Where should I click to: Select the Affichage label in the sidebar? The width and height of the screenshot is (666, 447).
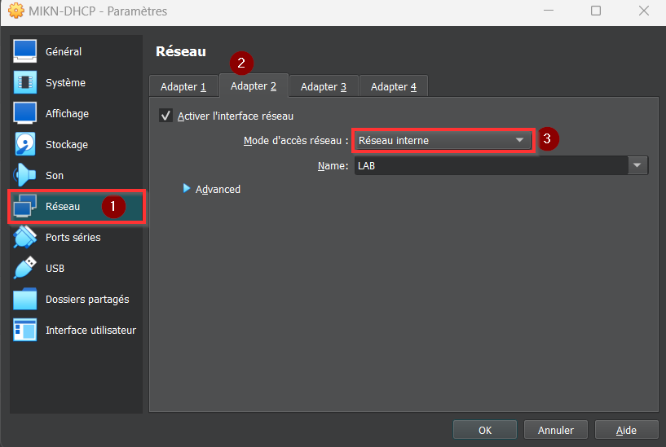tap(67, 114)
